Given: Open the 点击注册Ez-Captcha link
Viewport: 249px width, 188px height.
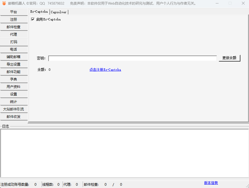Looking at the screenshot, I should [105, 70].
